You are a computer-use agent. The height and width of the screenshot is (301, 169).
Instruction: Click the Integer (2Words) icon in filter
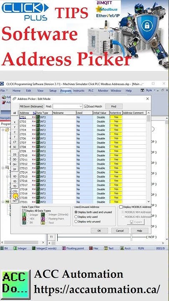coord(43,214)
